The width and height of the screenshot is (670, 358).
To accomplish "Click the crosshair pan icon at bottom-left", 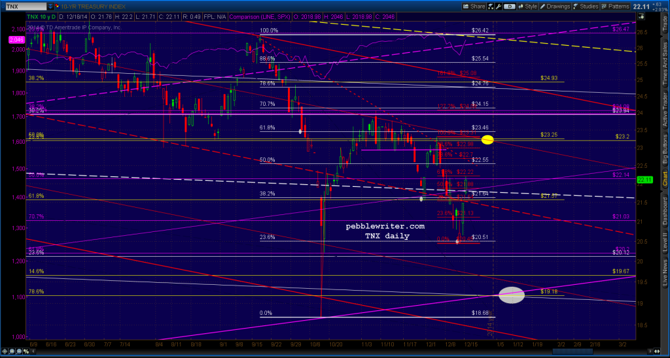I will coord(5,351).
